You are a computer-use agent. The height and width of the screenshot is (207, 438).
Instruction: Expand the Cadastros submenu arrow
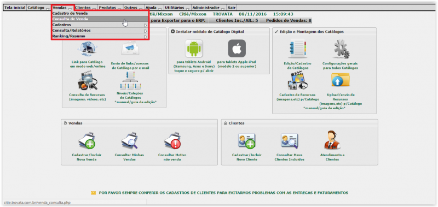click(146, 25)
